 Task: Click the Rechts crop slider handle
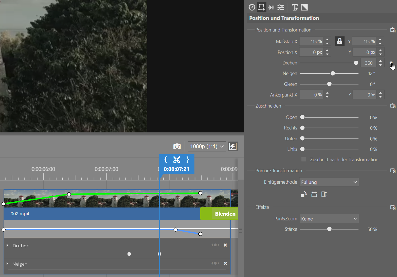pos(302,128)
